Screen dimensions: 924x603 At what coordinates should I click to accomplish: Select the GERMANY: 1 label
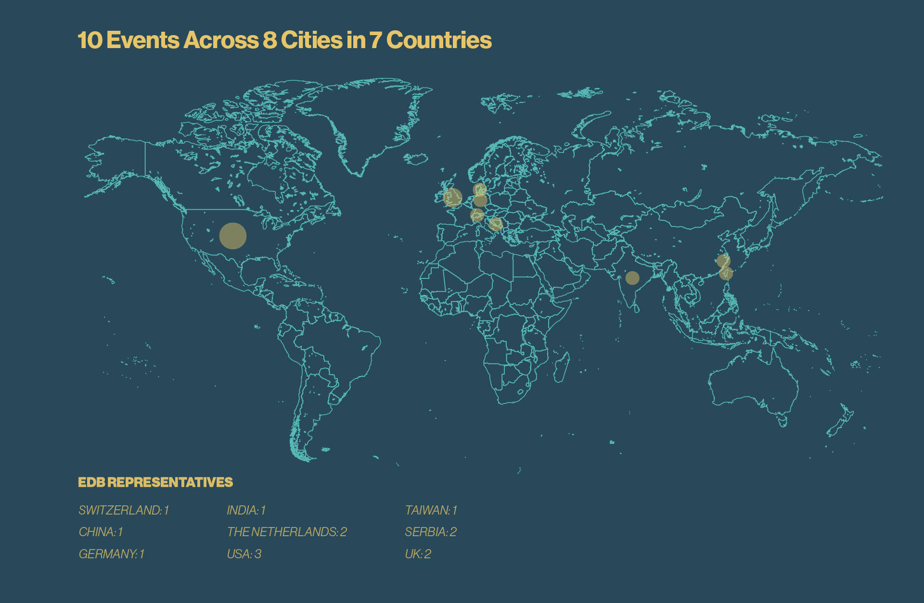tap(111, 554)
